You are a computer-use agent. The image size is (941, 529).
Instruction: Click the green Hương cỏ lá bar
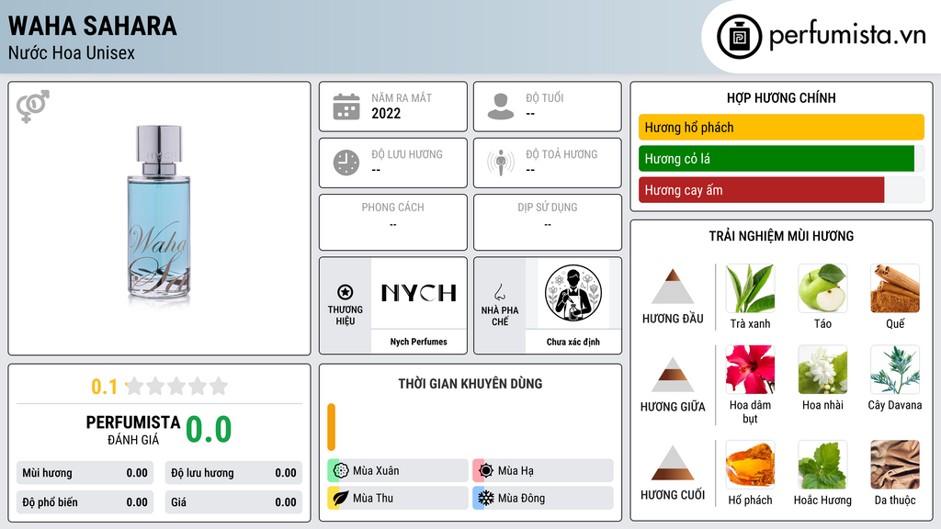point(776,159)
